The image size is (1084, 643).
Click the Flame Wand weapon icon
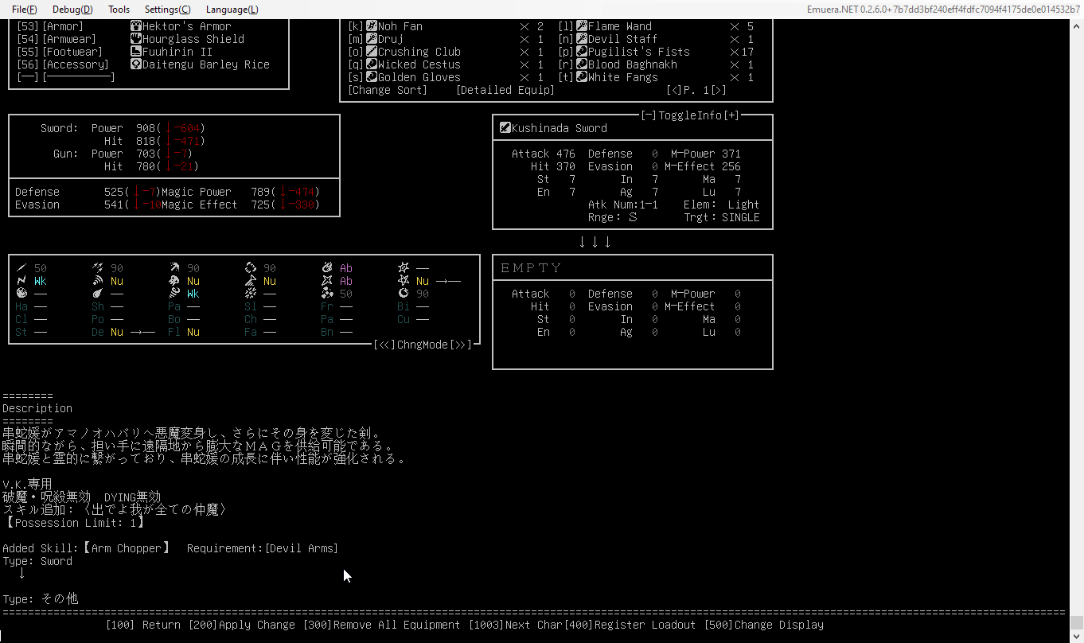[582, 26]
